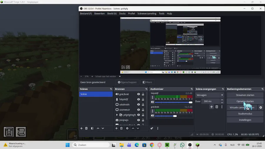Open gnk;lbnkl mixer channel options menu
The image size is (265, 149).
(153, 111)
